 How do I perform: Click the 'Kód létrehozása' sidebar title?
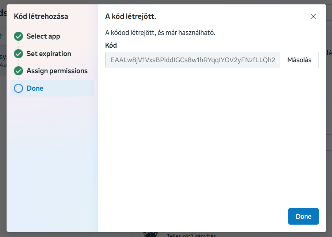click(41, 16)
